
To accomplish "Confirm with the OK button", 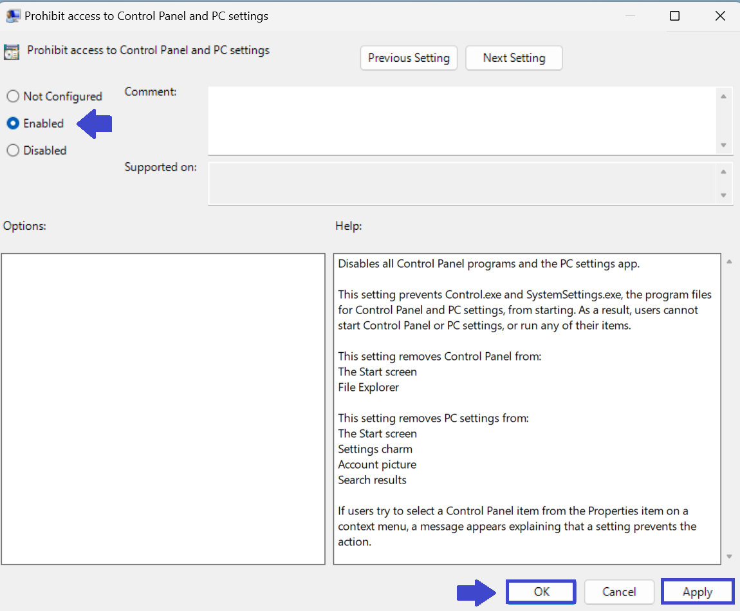I will [541, 592].
